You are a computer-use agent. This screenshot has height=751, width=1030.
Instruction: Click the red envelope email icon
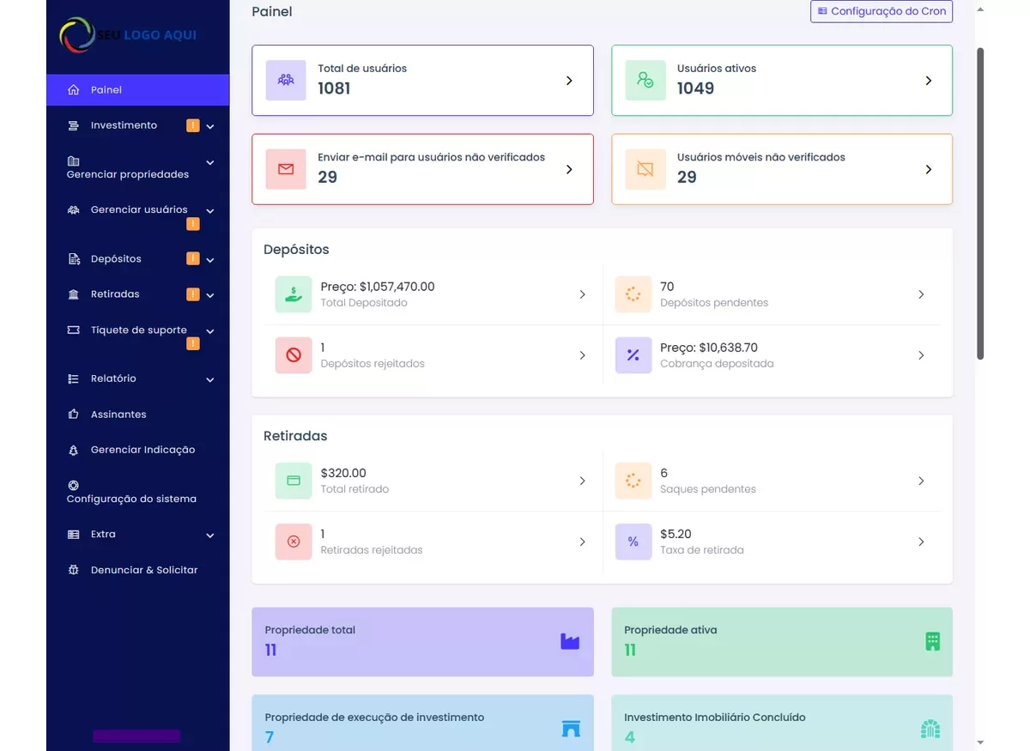[x=286, y=169]
